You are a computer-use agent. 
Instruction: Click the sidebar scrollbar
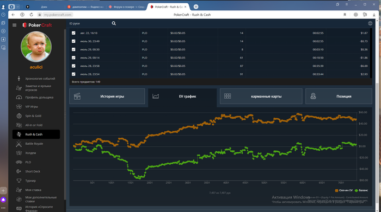pyautogui.click(x=65, y=114)
